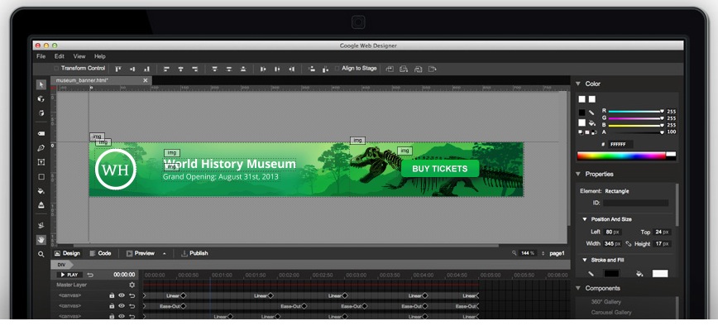
Task: Open the File menu
Action: 41,56
